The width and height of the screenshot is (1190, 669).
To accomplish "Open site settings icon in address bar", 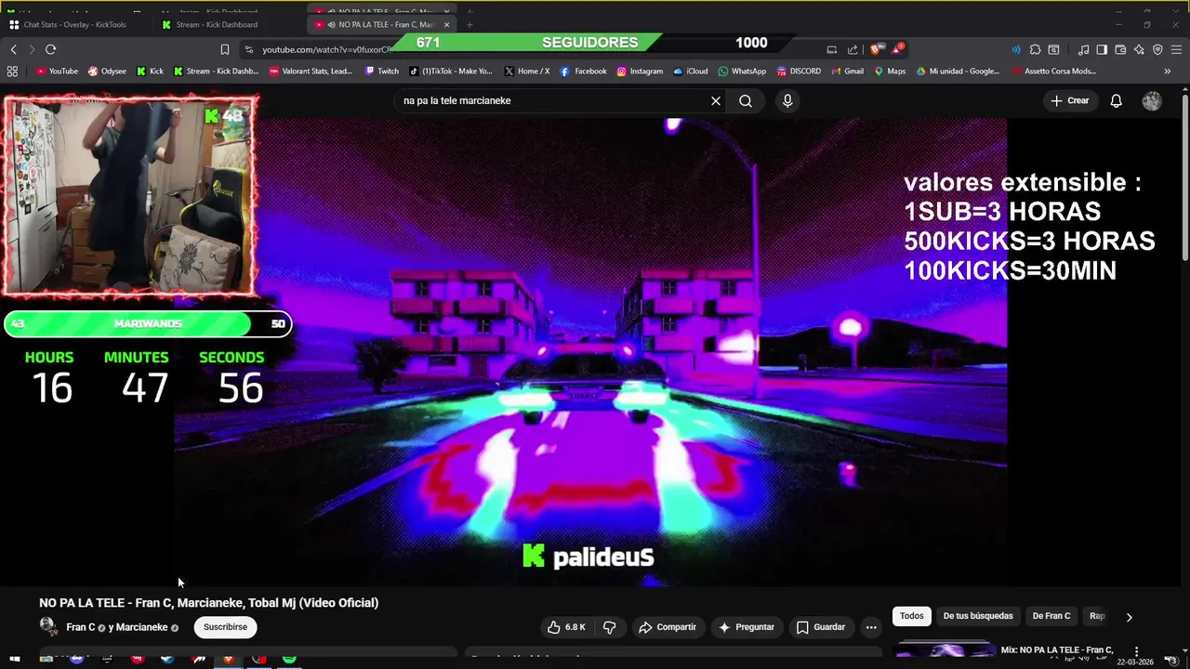I will click(249, 49).
